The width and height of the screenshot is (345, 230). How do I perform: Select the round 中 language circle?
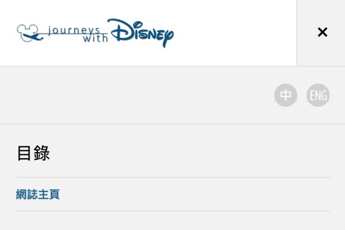click(x=285, y=95)
